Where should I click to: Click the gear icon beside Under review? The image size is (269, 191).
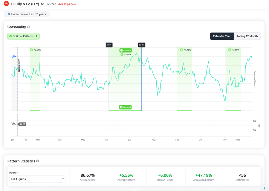pos(9,14)
